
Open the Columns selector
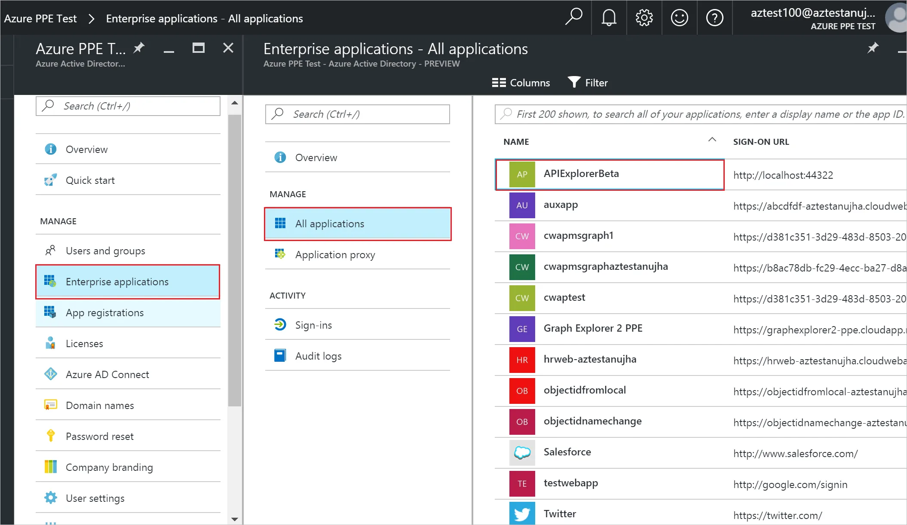pos(521,82)
